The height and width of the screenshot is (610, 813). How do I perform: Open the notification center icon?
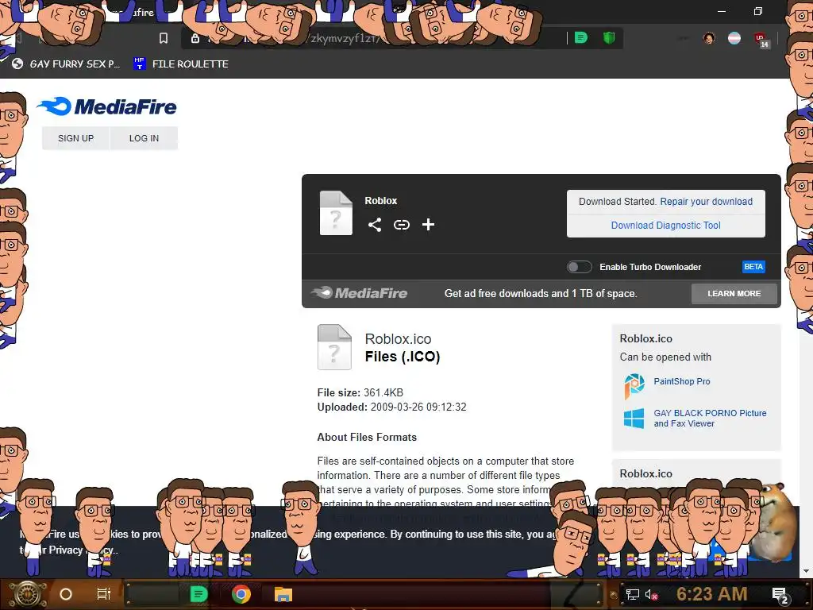tap(780, 595)
